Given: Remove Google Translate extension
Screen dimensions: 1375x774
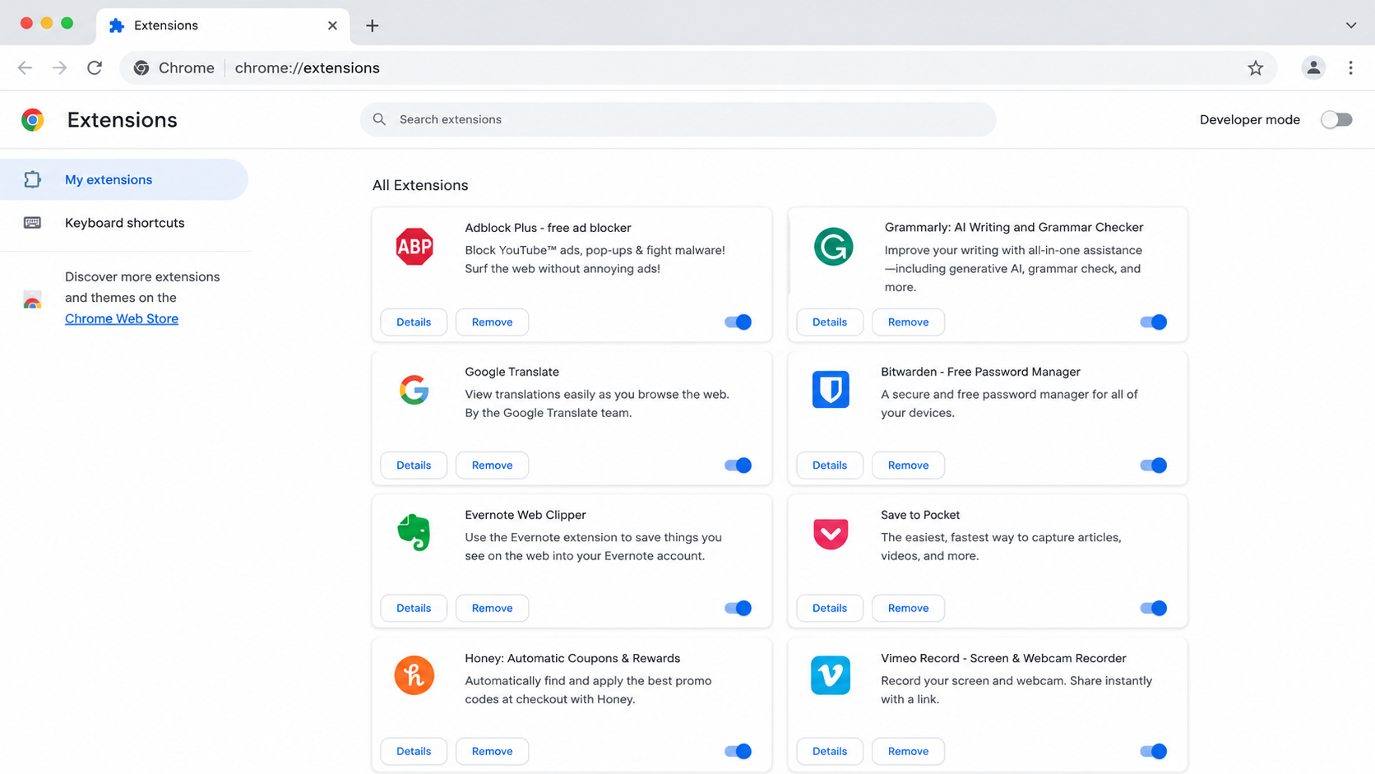Looking at the screenshot, I should point(492,466).
